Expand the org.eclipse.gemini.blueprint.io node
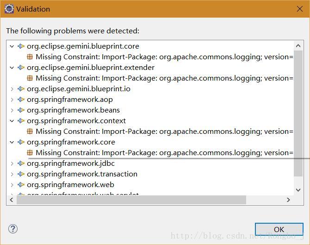Image resolution: width=310 pixels, height=245 pixels. (x=12, y=89)
